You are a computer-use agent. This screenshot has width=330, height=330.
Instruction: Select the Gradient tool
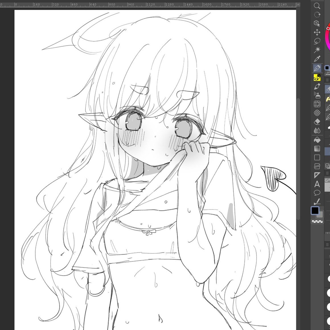[x=317, y=149]
